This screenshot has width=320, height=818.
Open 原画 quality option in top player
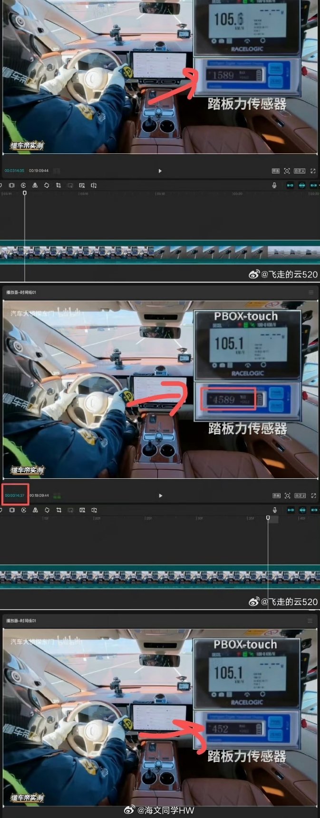(276, 171)
